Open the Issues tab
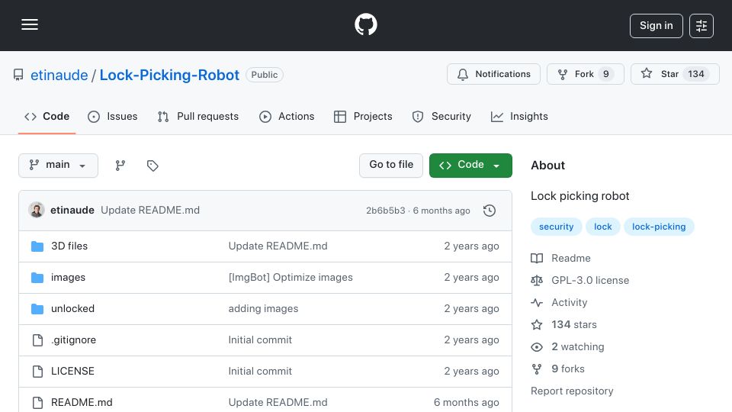The image size is (732, 412). (113, 116)
